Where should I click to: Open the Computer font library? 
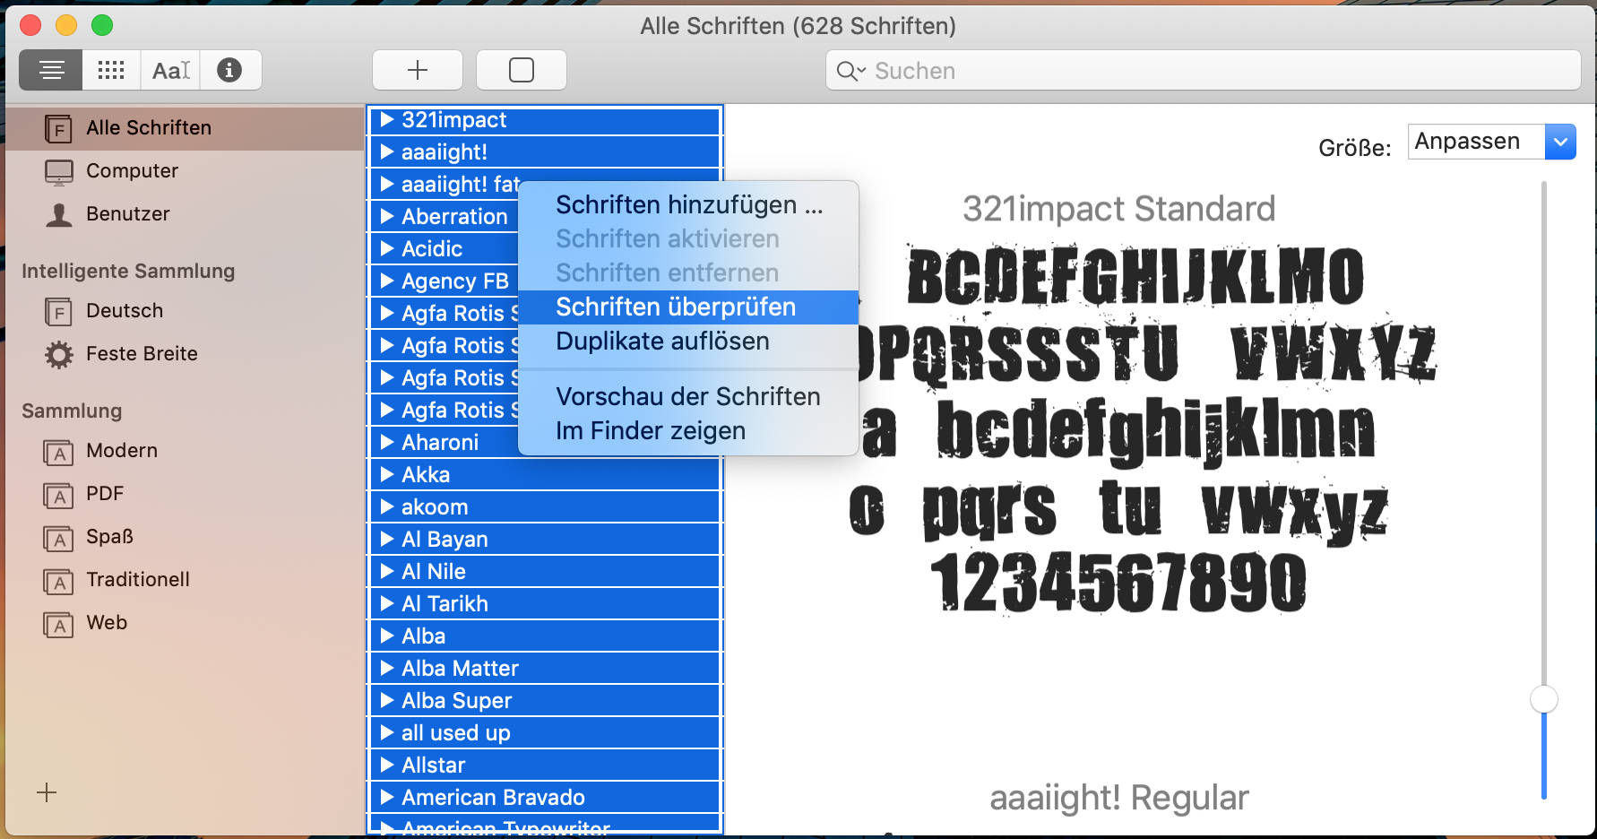click(132, 171)
